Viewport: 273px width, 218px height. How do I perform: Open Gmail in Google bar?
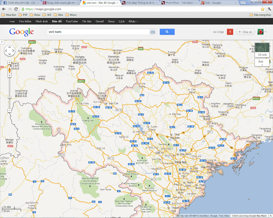tap(100, 21)
